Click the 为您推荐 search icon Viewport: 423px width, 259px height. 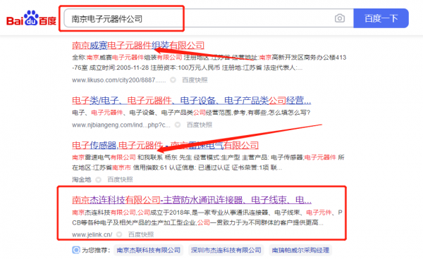coord(76,250)
